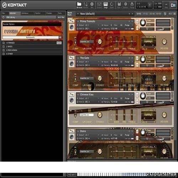Image resolution: width=178 pixels, height=178 pixels.
Task: Click the Quick-load circular arrow icon
Action: pos(112,4)
